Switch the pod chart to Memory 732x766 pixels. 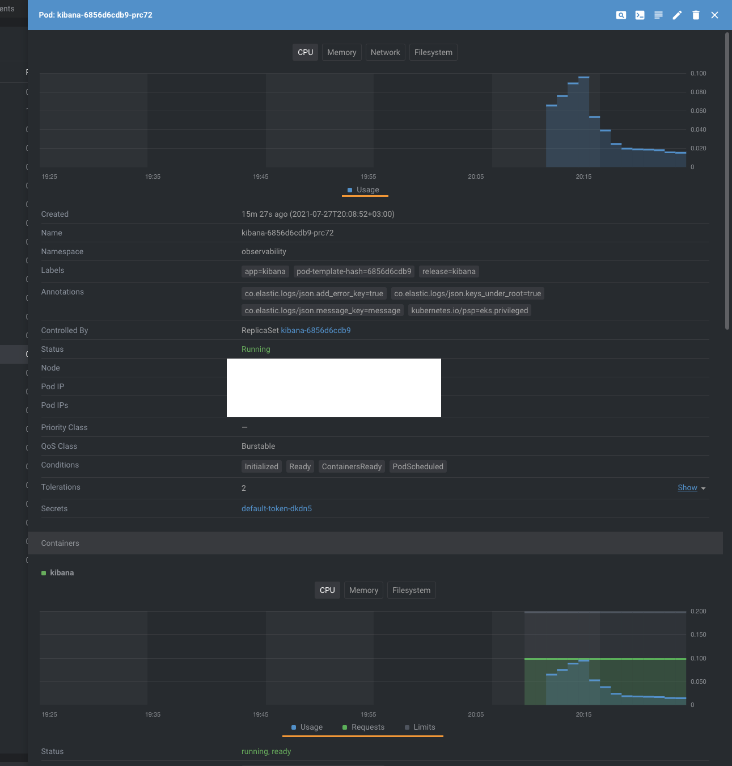tap(341, 52)
